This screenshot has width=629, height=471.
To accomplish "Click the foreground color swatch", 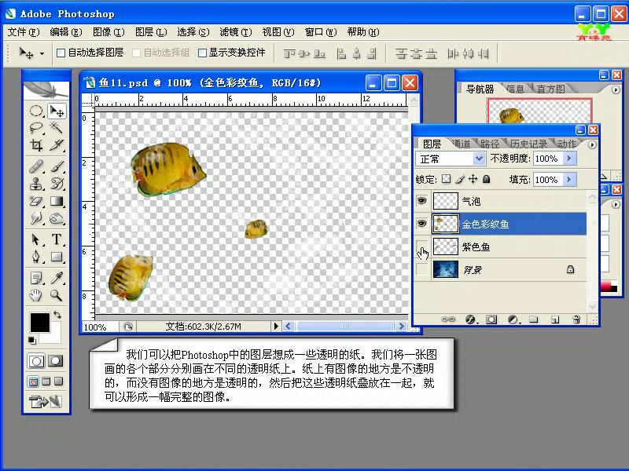I will (x=40, y=323).
